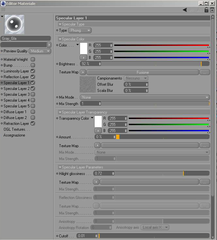The width and height of the screenshot is (217, 240).
Task: Click arrow button under Specular Color swatch
Action: coord(84,58)
